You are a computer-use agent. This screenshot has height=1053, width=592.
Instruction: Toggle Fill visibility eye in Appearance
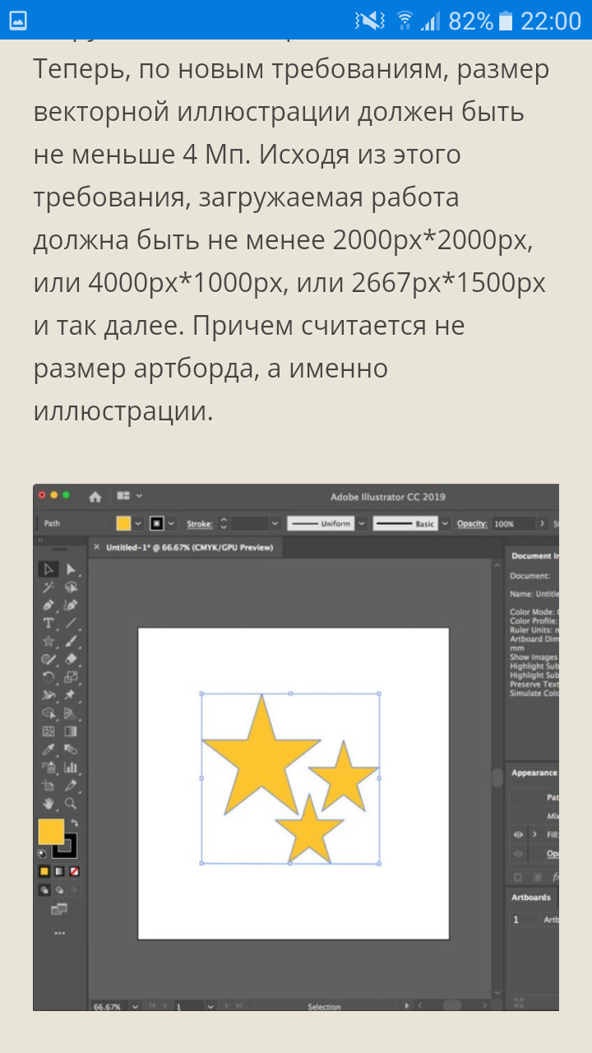click(518, 834)
